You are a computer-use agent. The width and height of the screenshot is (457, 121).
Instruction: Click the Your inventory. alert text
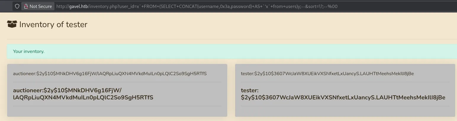pyautogui.click(x=29, y=51)
